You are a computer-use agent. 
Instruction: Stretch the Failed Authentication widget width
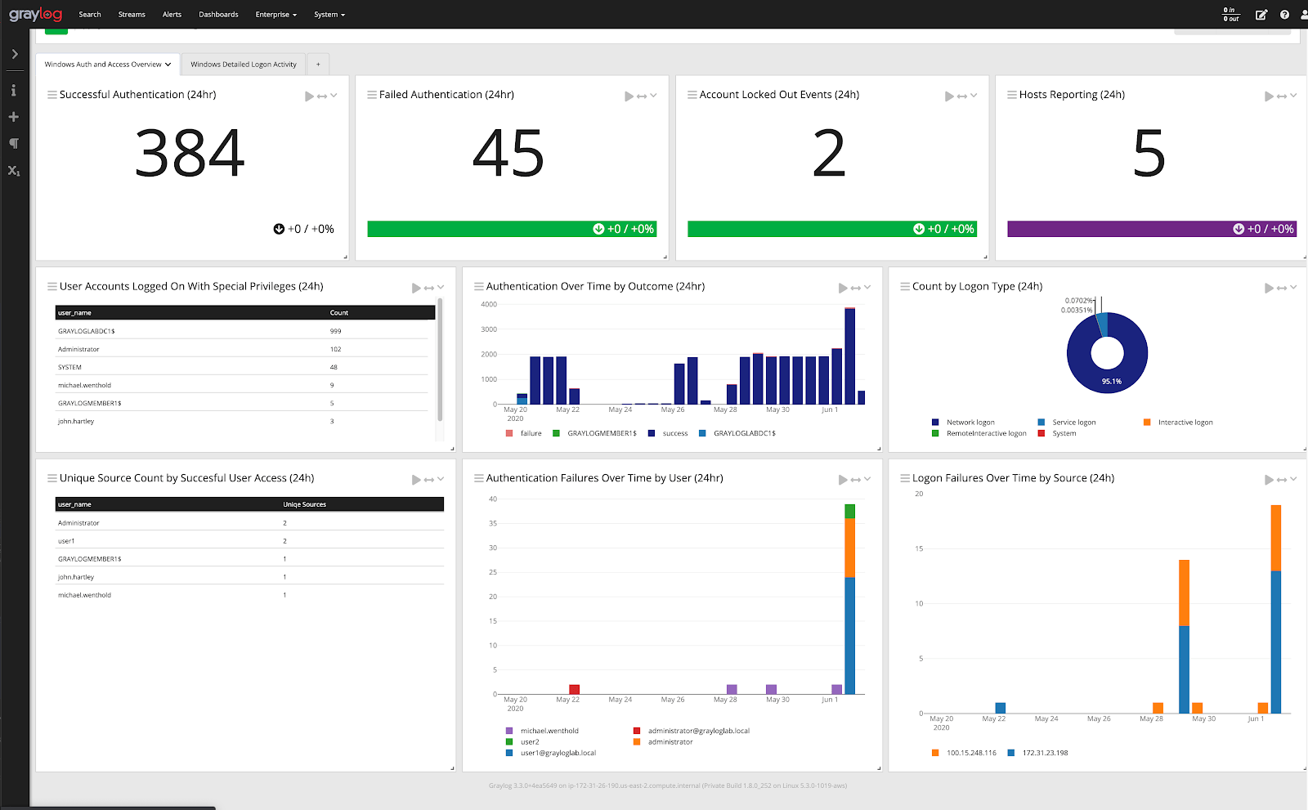[642, 96]
